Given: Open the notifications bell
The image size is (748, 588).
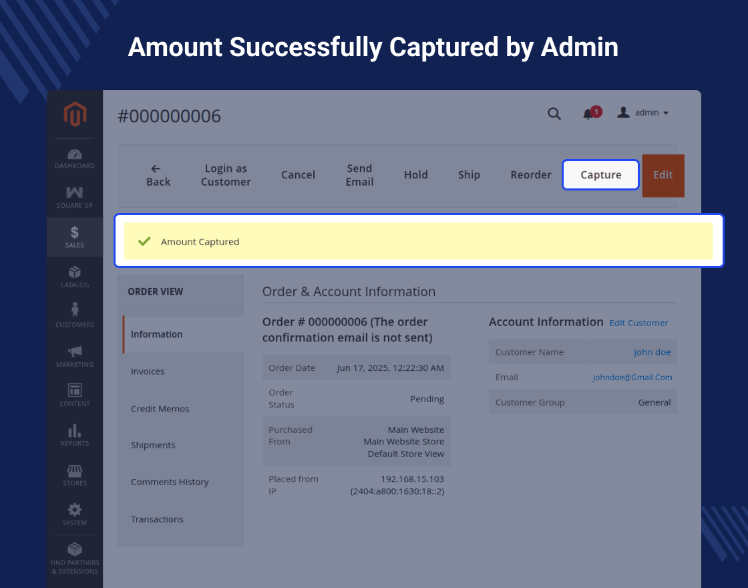Looking at the screenshot, I should click(588, 114).
